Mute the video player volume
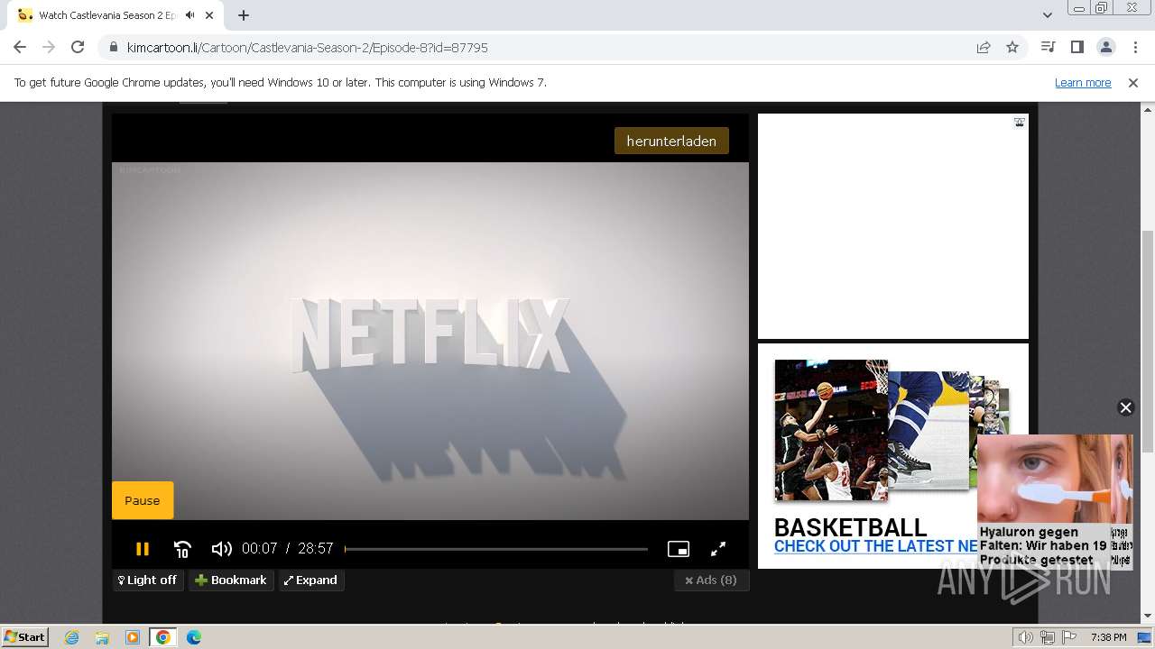Viewport: 1155px width, 649px height. pos(221,548)
